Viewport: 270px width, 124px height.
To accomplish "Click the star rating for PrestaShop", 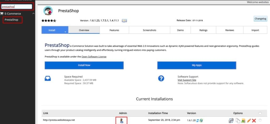I will tap(49, 21).
